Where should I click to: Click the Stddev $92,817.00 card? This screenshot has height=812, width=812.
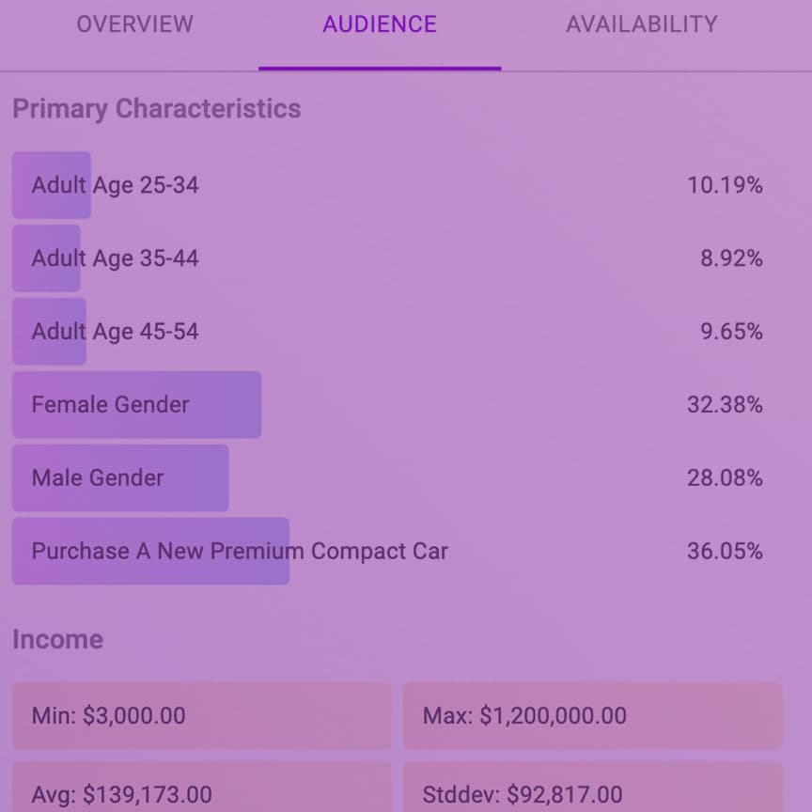pyautogui.click(x=592, y=794)
